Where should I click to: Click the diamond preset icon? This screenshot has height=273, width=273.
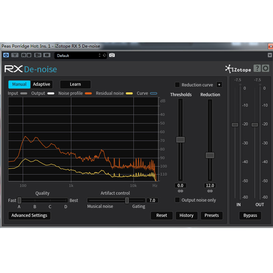point(104,55)
